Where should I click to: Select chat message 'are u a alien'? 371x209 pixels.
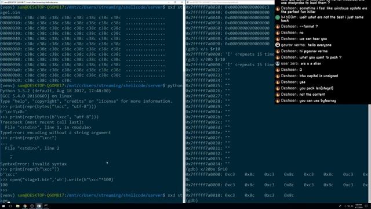tap(311, 63)
